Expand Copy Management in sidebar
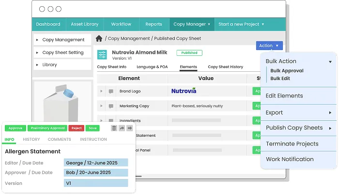Viewport: 339px width, 195px height. [x=37, y=40]
